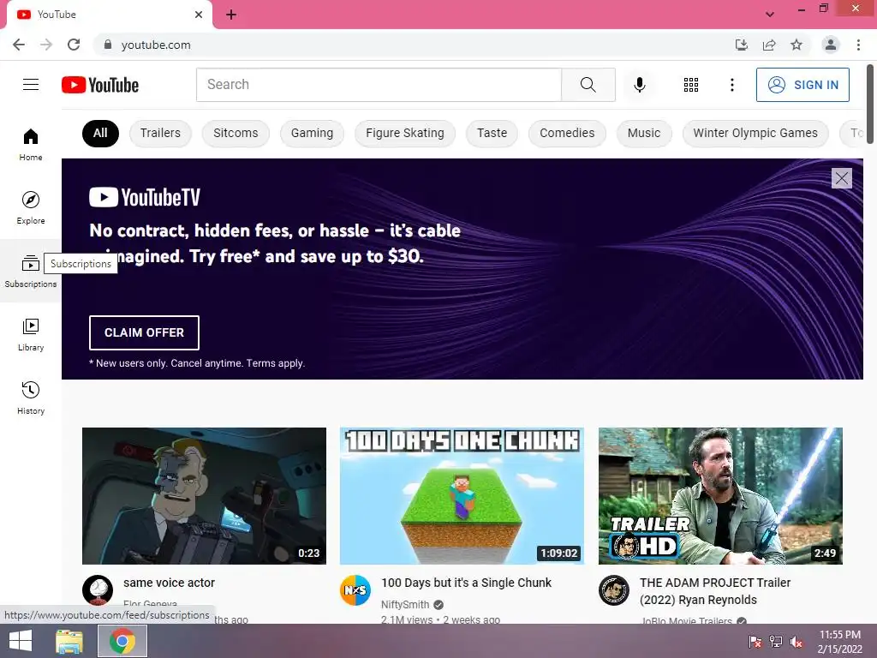Open a new browser tab
The width and height of the screenshot is (877, 658).
tap(231, 15)
